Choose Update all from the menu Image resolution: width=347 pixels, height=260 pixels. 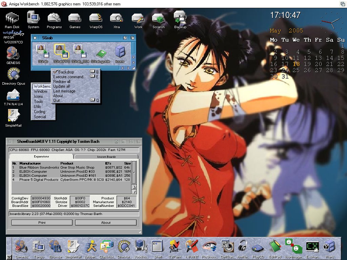coord(76,86)
